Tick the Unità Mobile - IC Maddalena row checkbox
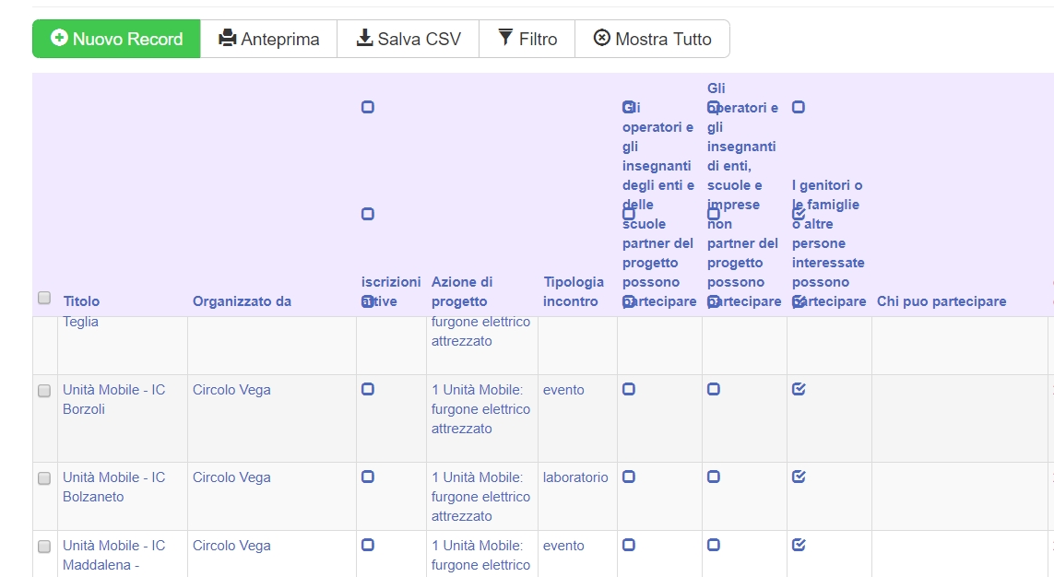Screen dimensions: 1054x577 [x=44, y=547]
